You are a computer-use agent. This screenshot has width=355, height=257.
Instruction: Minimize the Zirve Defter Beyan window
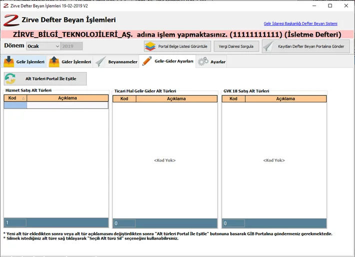click(x=314, y=5)
